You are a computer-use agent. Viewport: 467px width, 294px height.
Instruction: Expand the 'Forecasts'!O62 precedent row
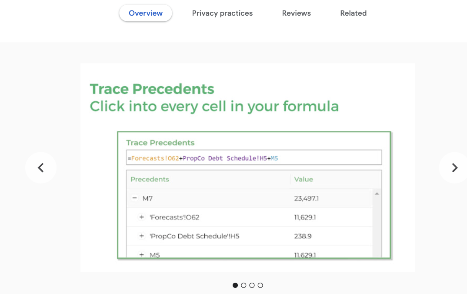141,217
